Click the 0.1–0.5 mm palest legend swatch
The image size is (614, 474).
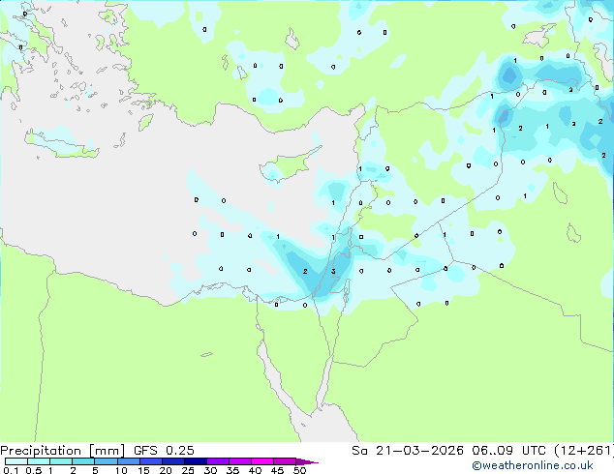[x=16, y=461]
